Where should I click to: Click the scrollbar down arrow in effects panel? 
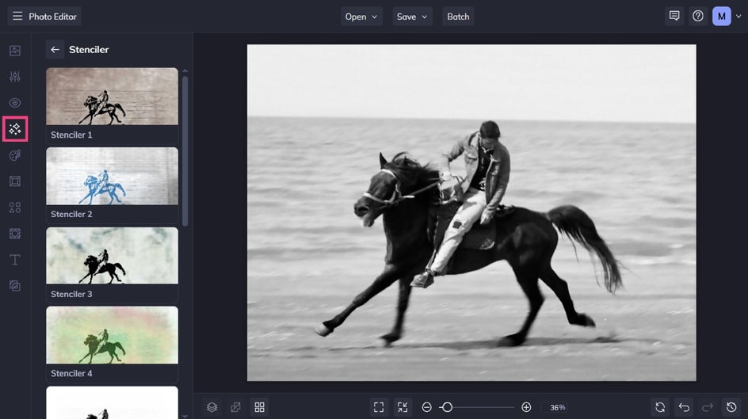tap(185, 416)
